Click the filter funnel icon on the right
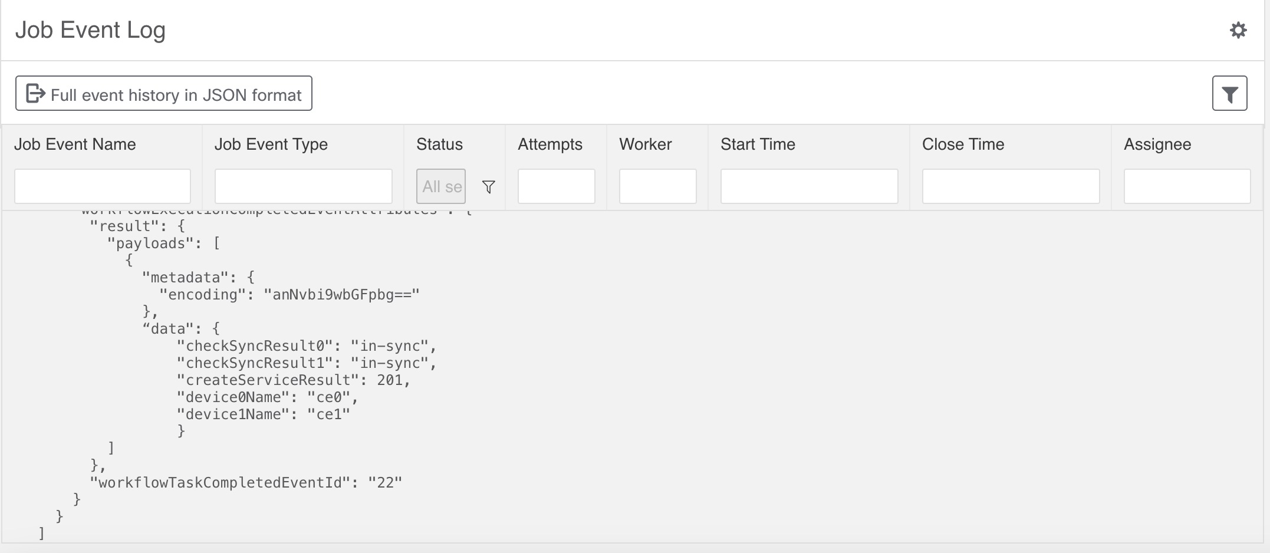Viewport: 1270px width, 553px height. coord(1229,93)
